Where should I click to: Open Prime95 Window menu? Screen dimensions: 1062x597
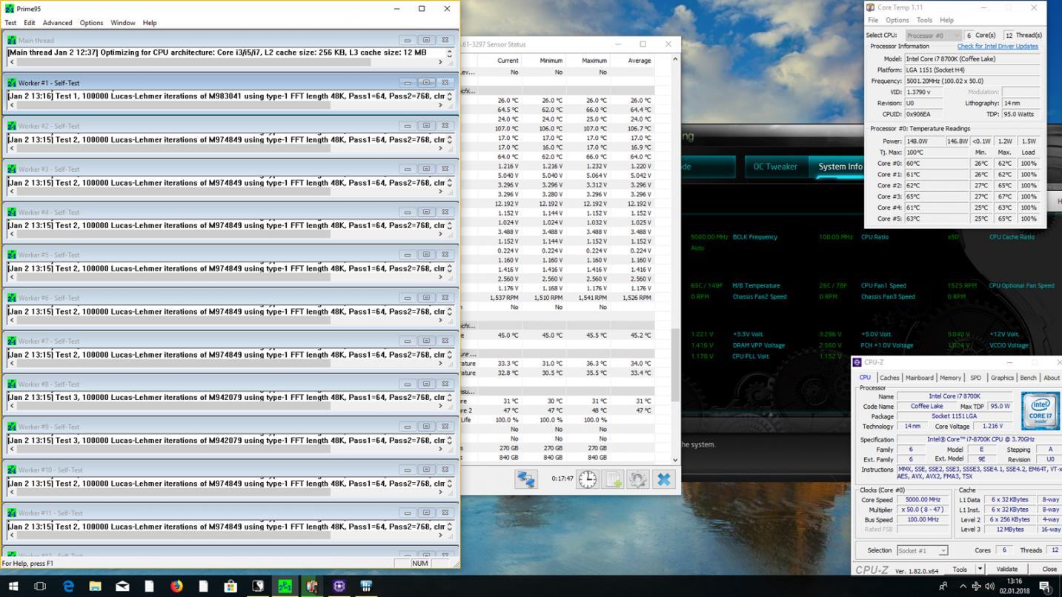coord(123,23)
